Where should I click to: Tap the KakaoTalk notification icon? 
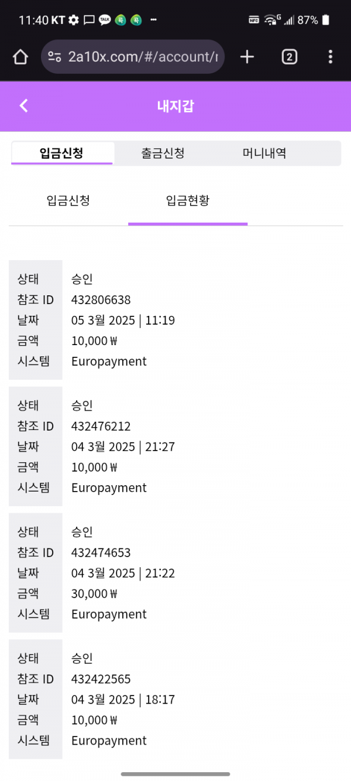click(x=105, y=20)
